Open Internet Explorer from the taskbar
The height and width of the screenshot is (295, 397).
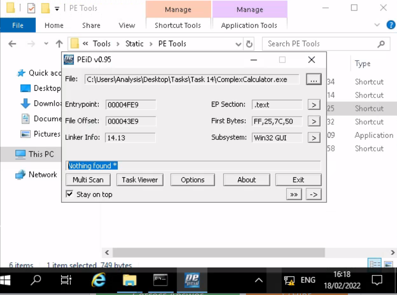99,280
